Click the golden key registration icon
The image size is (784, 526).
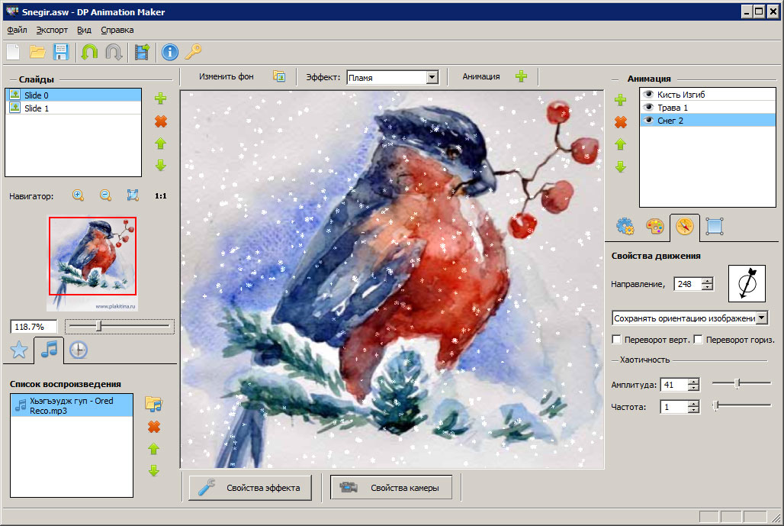coord(194,51)
